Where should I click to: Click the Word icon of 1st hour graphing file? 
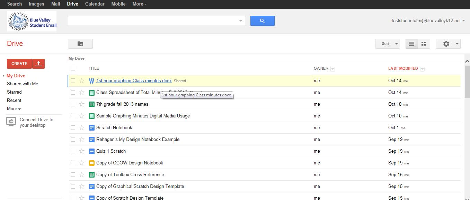click(92, 81)
